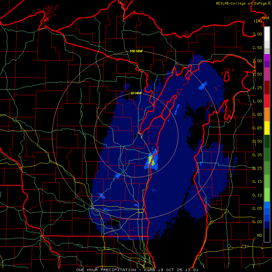Pick the bright red legend swatch
The width and height of the screenshot is (272, 272).
click(x=267, y=101)
